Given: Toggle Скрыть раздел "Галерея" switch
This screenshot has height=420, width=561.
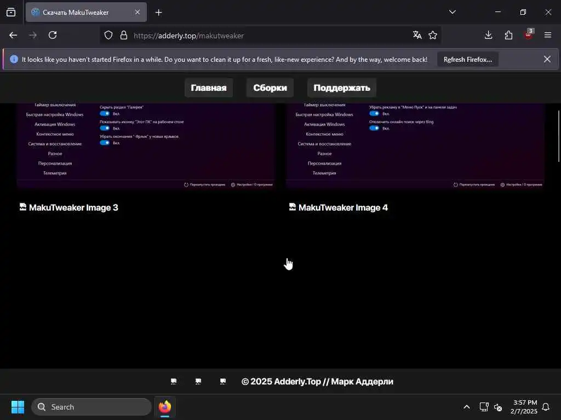Looking at the screenshot, I should click(x=105, y=114).
